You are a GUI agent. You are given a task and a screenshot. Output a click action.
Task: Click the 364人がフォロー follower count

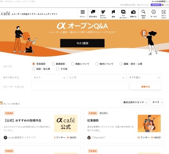[143, 5]
